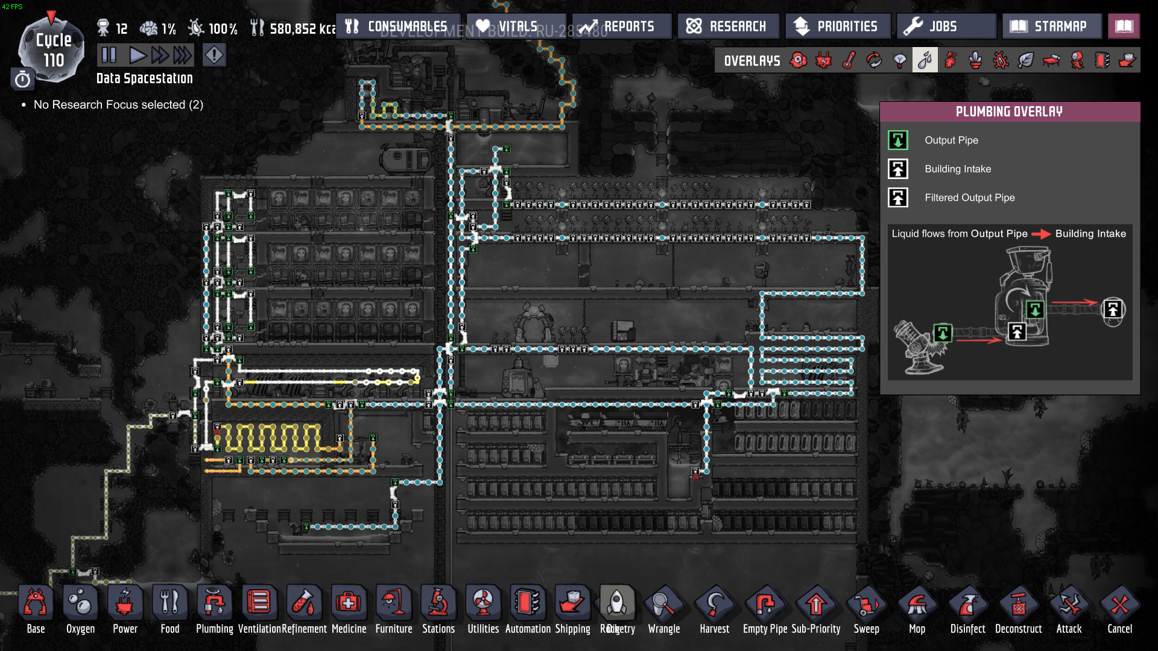Open the Starmap screen
This screenshot has width=1158, height=651.
coord(1051,27)
